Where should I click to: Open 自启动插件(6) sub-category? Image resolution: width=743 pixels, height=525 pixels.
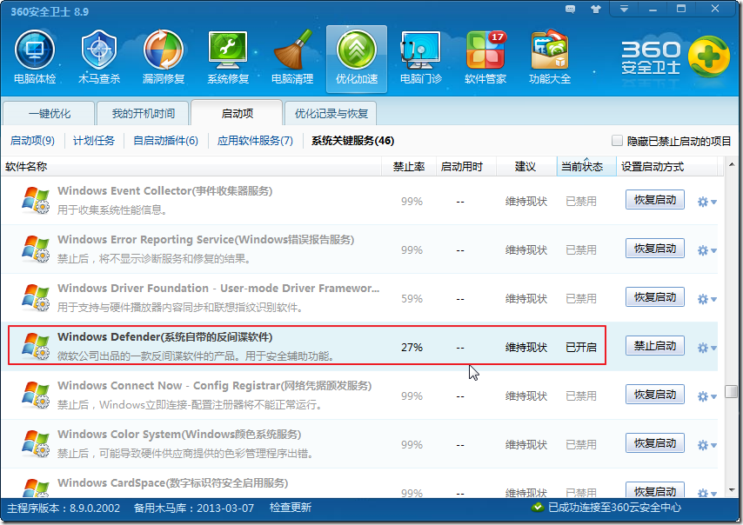point(165,141)
